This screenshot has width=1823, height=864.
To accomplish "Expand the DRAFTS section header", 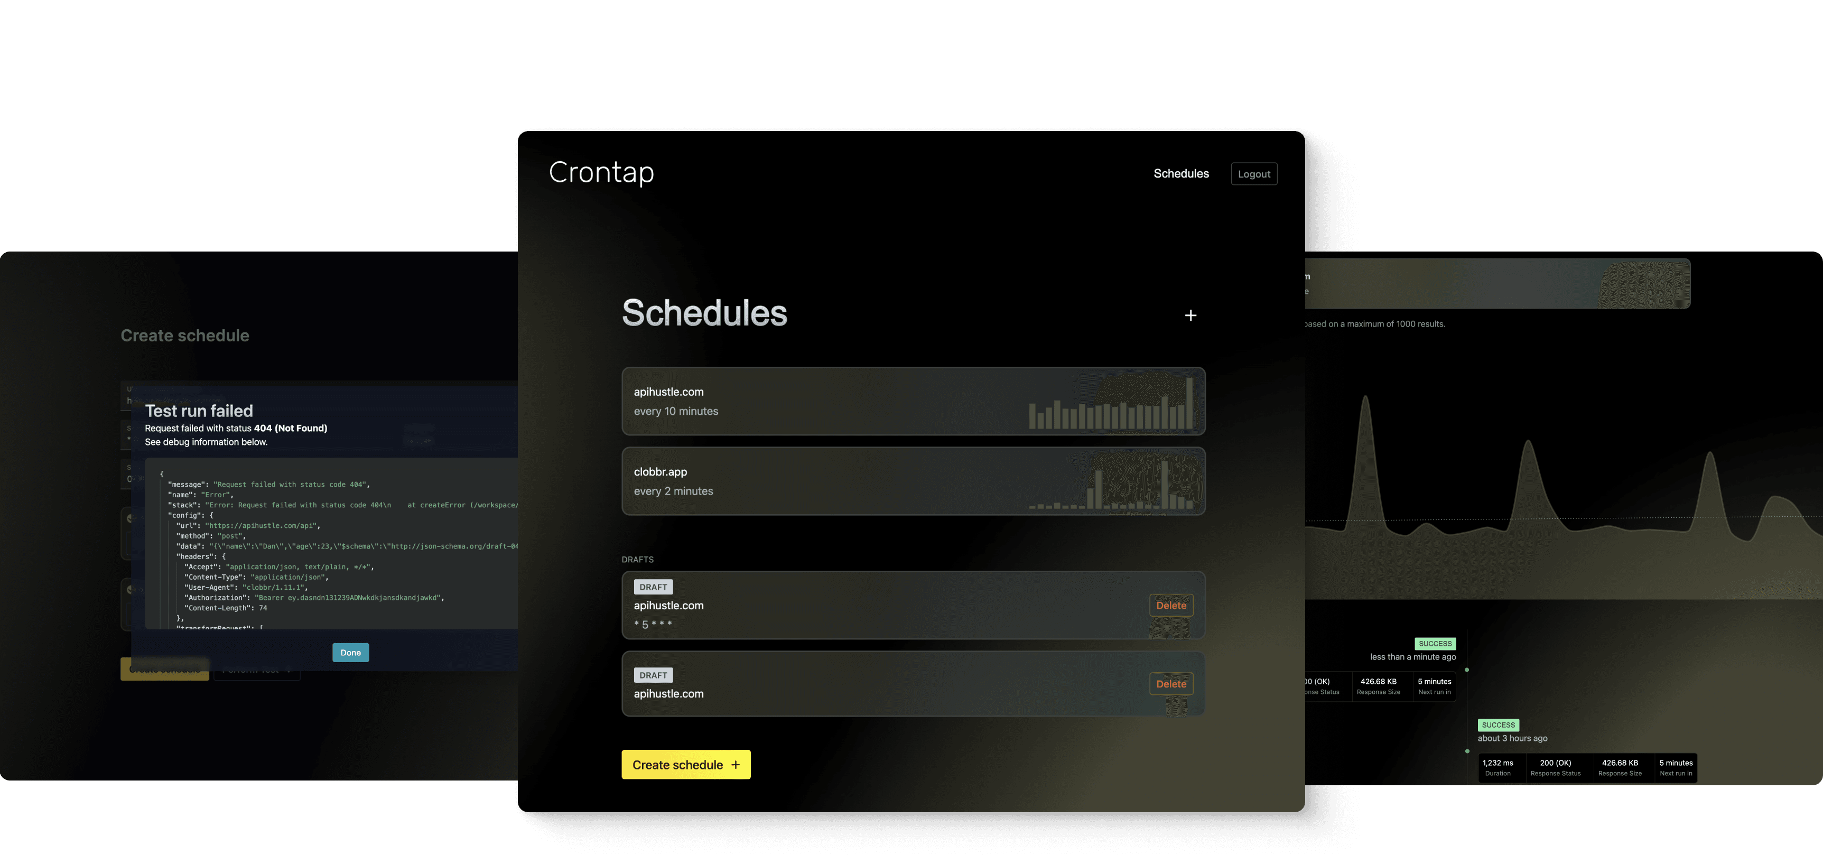I will click(x=637, y=559).
